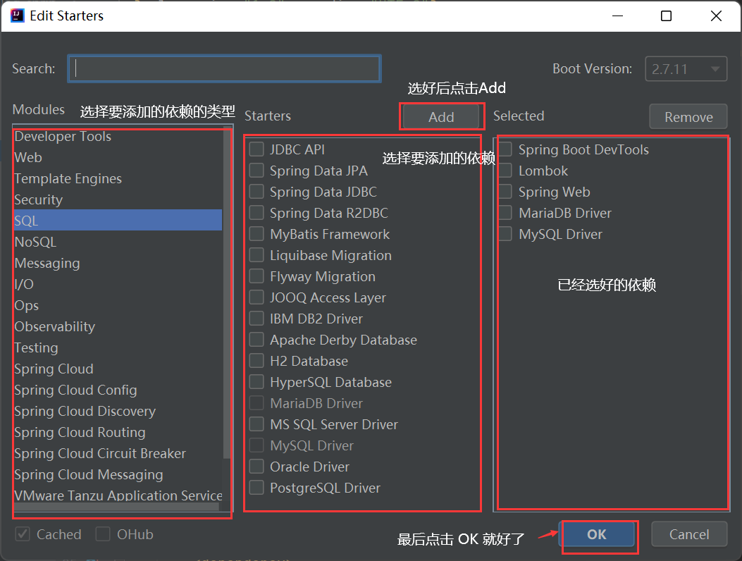Open Spring Cloud Messaging module

pyautogui.click(x=118, y=474)
